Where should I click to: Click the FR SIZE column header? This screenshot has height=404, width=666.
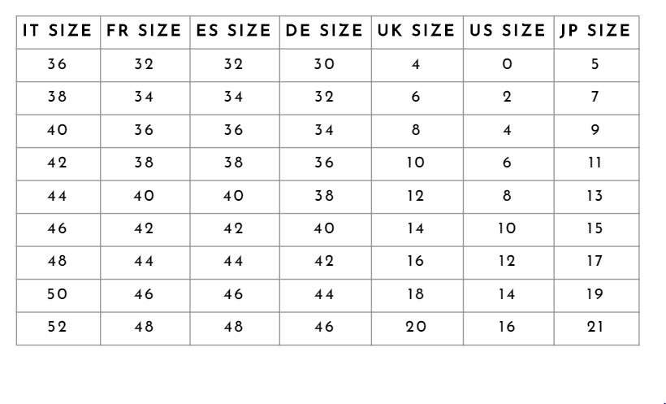click(144, 31)
